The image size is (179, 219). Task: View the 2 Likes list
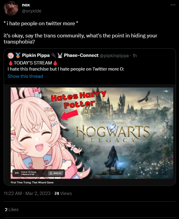click(12, 210)
